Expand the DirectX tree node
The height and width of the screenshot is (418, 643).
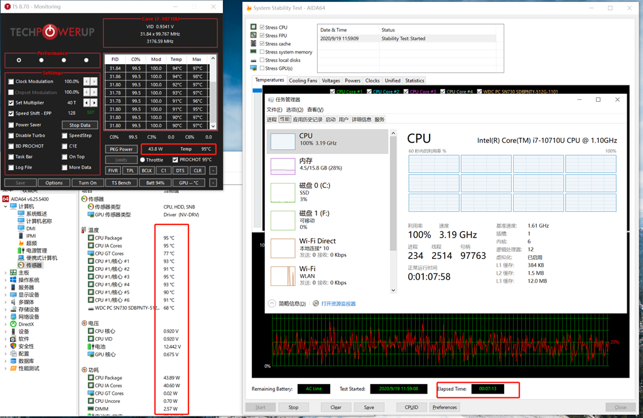pos(5,324)
